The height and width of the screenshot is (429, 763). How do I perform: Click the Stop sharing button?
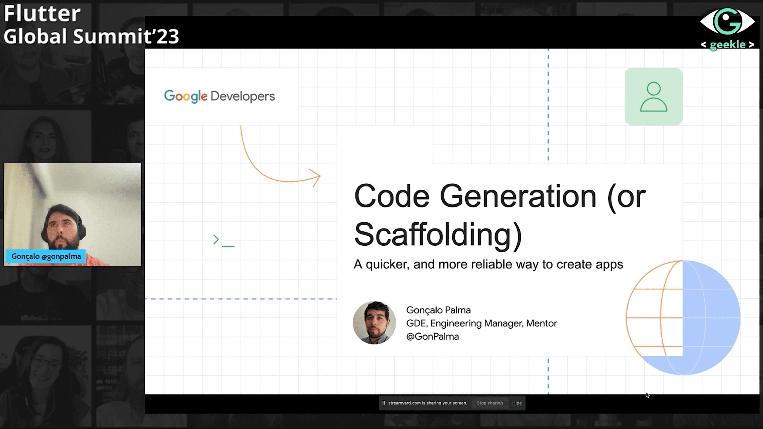click(x=489, y=403)
